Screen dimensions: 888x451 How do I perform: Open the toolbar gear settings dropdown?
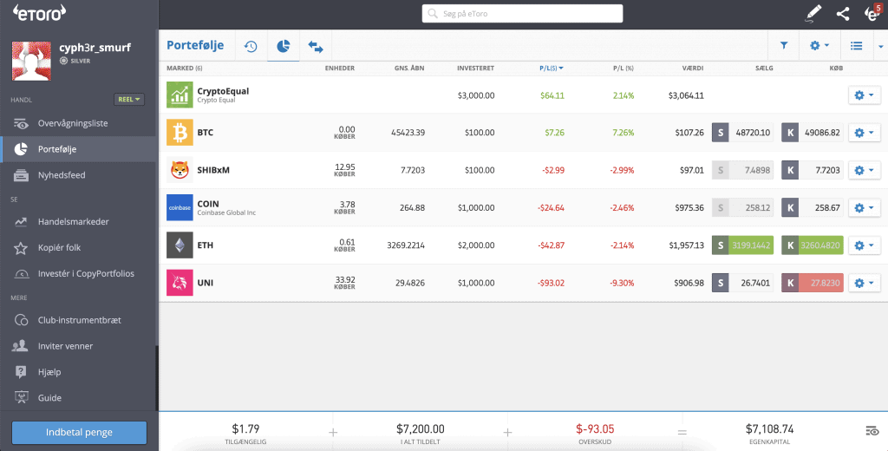pyautogui.click(x=819, y=45)
